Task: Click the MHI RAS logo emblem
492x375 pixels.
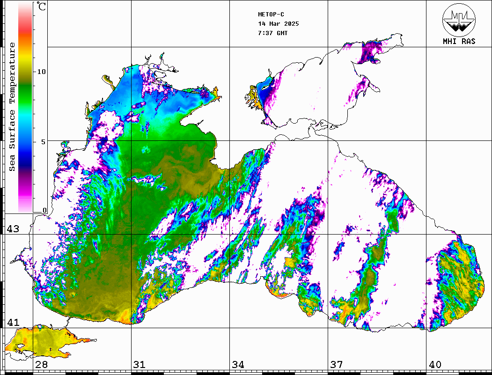Action: coord(459,20)
